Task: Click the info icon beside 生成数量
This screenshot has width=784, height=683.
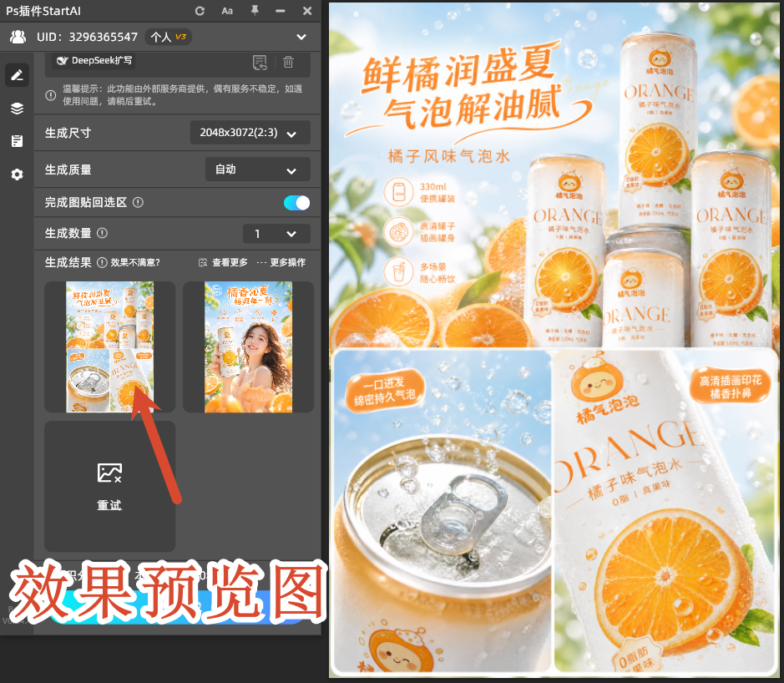Action: coord(102,233)
